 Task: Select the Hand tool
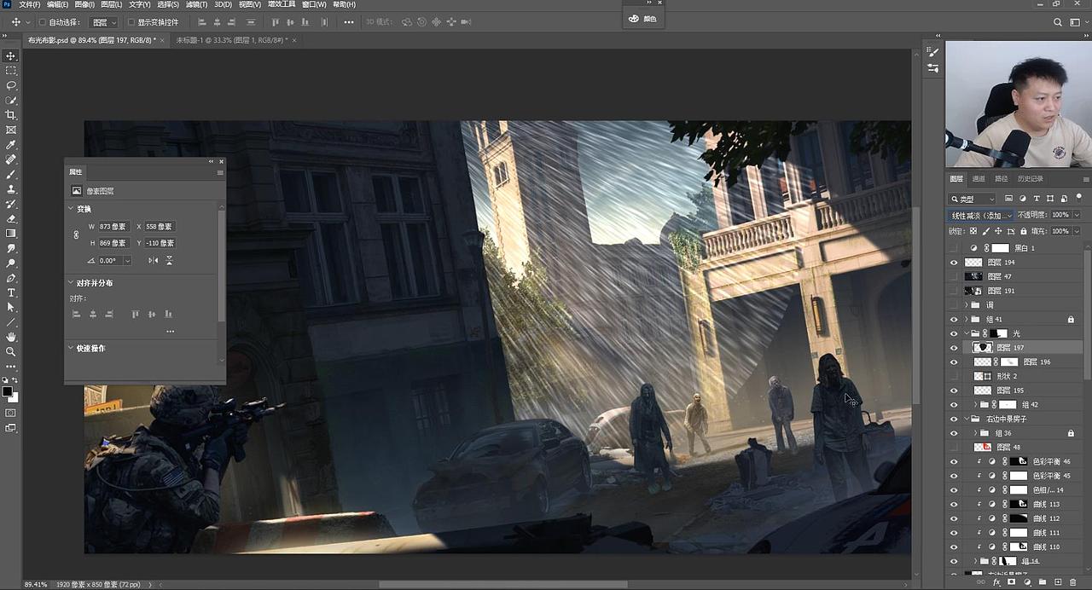coord(11,337)
